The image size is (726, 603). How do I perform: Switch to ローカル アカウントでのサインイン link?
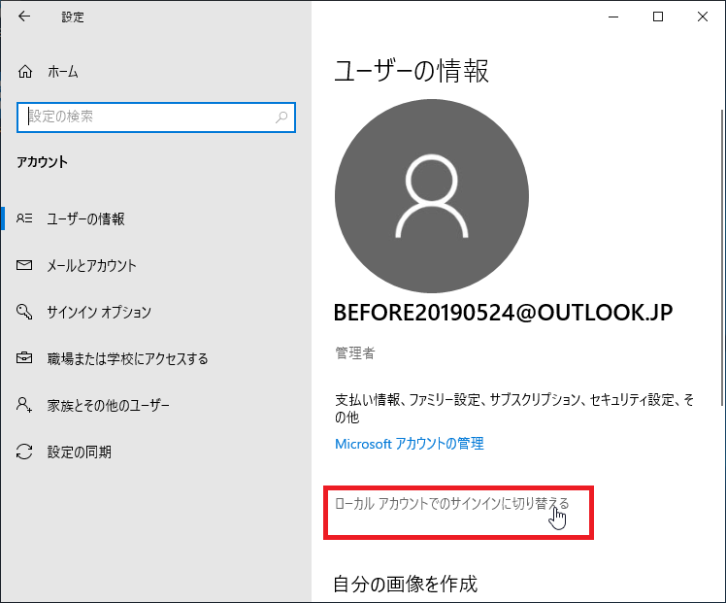click(x=451, y=503)
